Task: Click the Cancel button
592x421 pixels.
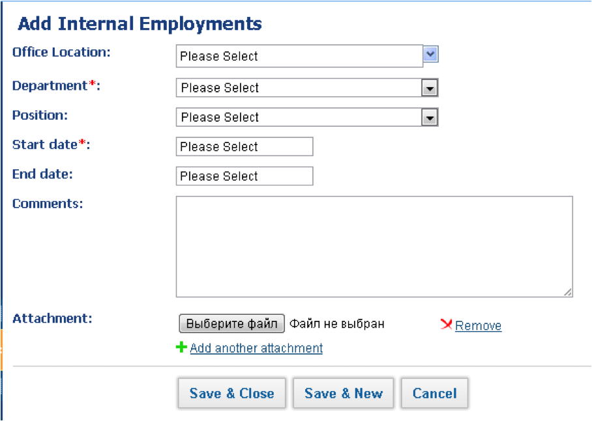Action: [x=435, y=393]
